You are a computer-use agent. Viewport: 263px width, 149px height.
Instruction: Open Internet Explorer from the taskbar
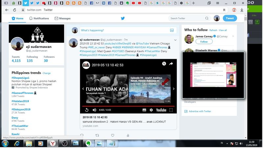click(x=17, y=143)
